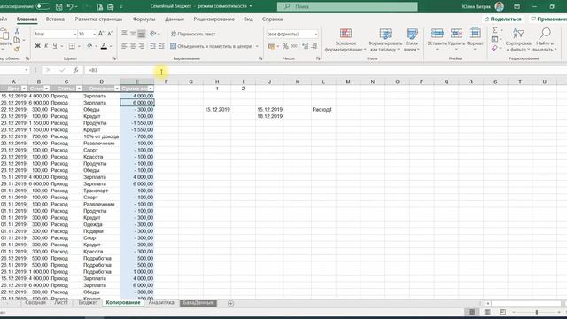Click the Borders icon
Screen dimensions: 567x319
72,46
